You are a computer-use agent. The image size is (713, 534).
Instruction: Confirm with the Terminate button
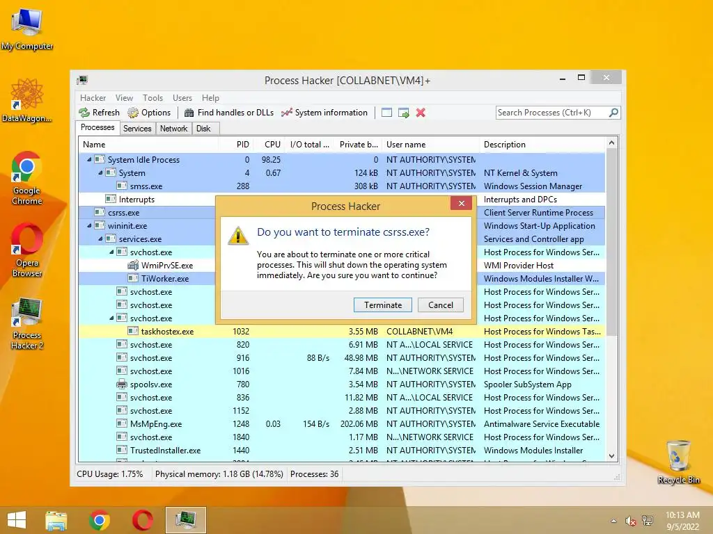click(x=382, y=305)
